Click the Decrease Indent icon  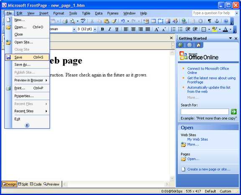pyautogui.click(x=188, y=29)
